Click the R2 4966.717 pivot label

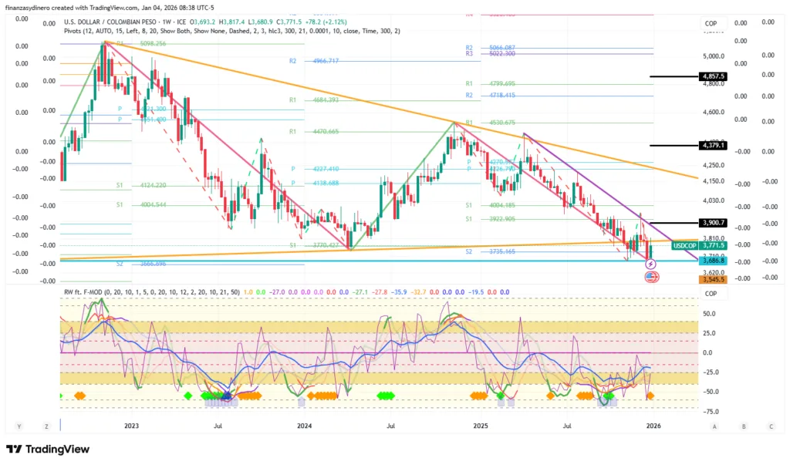[x=314, y=61]
